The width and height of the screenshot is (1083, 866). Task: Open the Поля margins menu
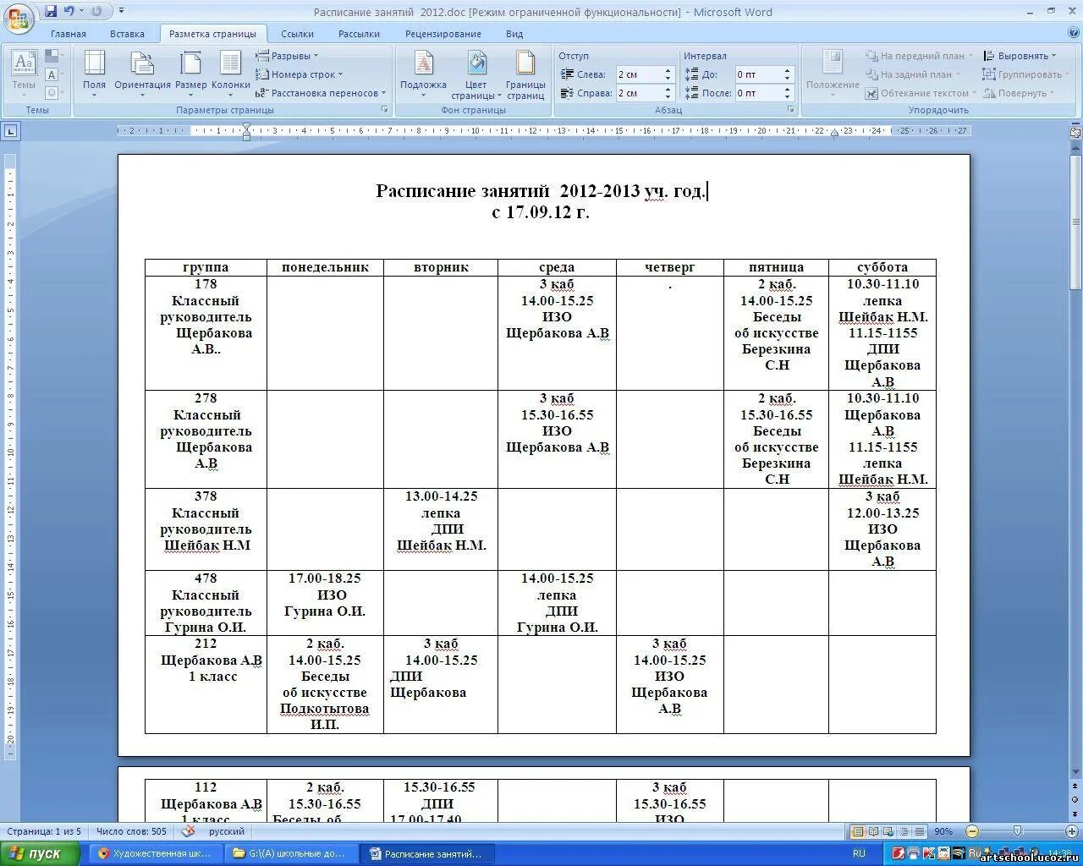[x=95, y=74]
